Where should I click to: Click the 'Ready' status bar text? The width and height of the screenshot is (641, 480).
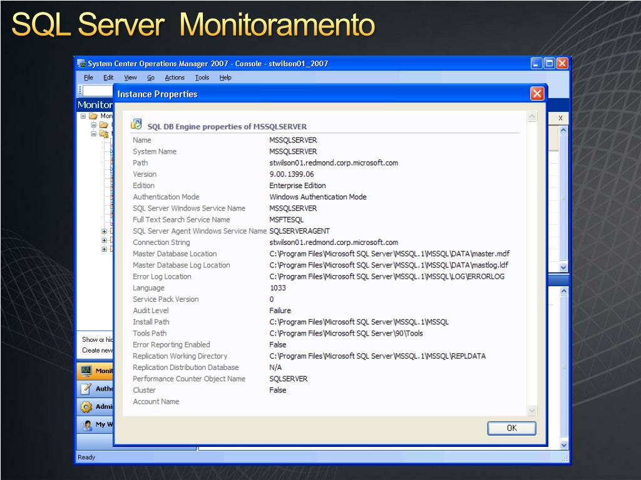tap(86, 457)
